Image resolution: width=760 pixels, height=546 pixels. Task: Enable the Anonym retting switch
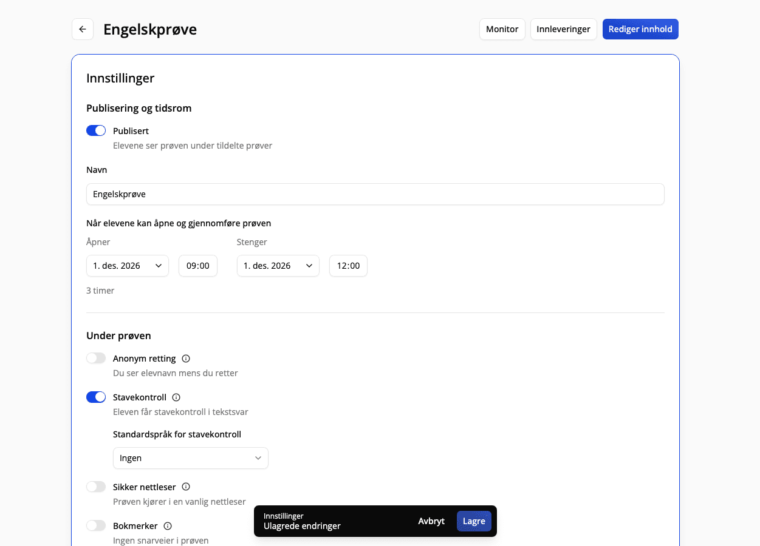tap(96, 358)
